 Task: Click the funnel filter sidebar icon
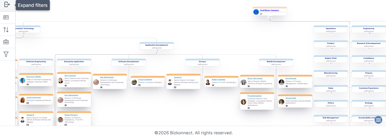coord(6,54)
